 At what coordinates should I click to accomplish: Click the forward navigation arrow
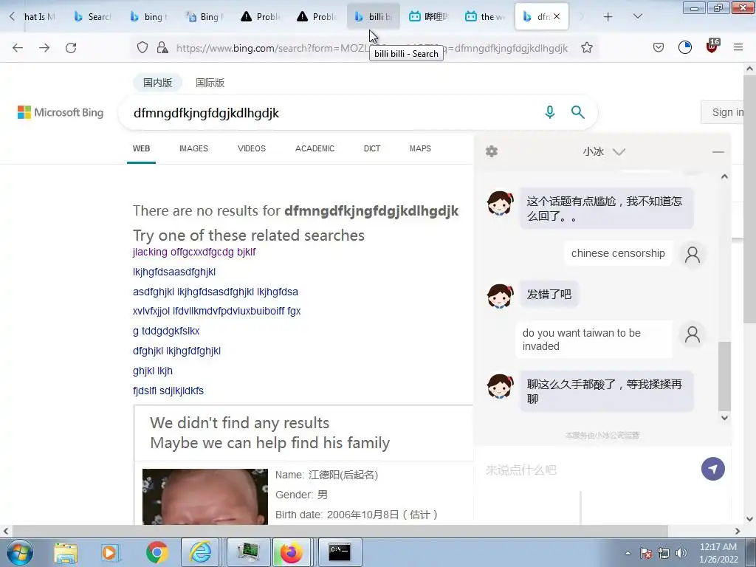[x=44, y=48]
